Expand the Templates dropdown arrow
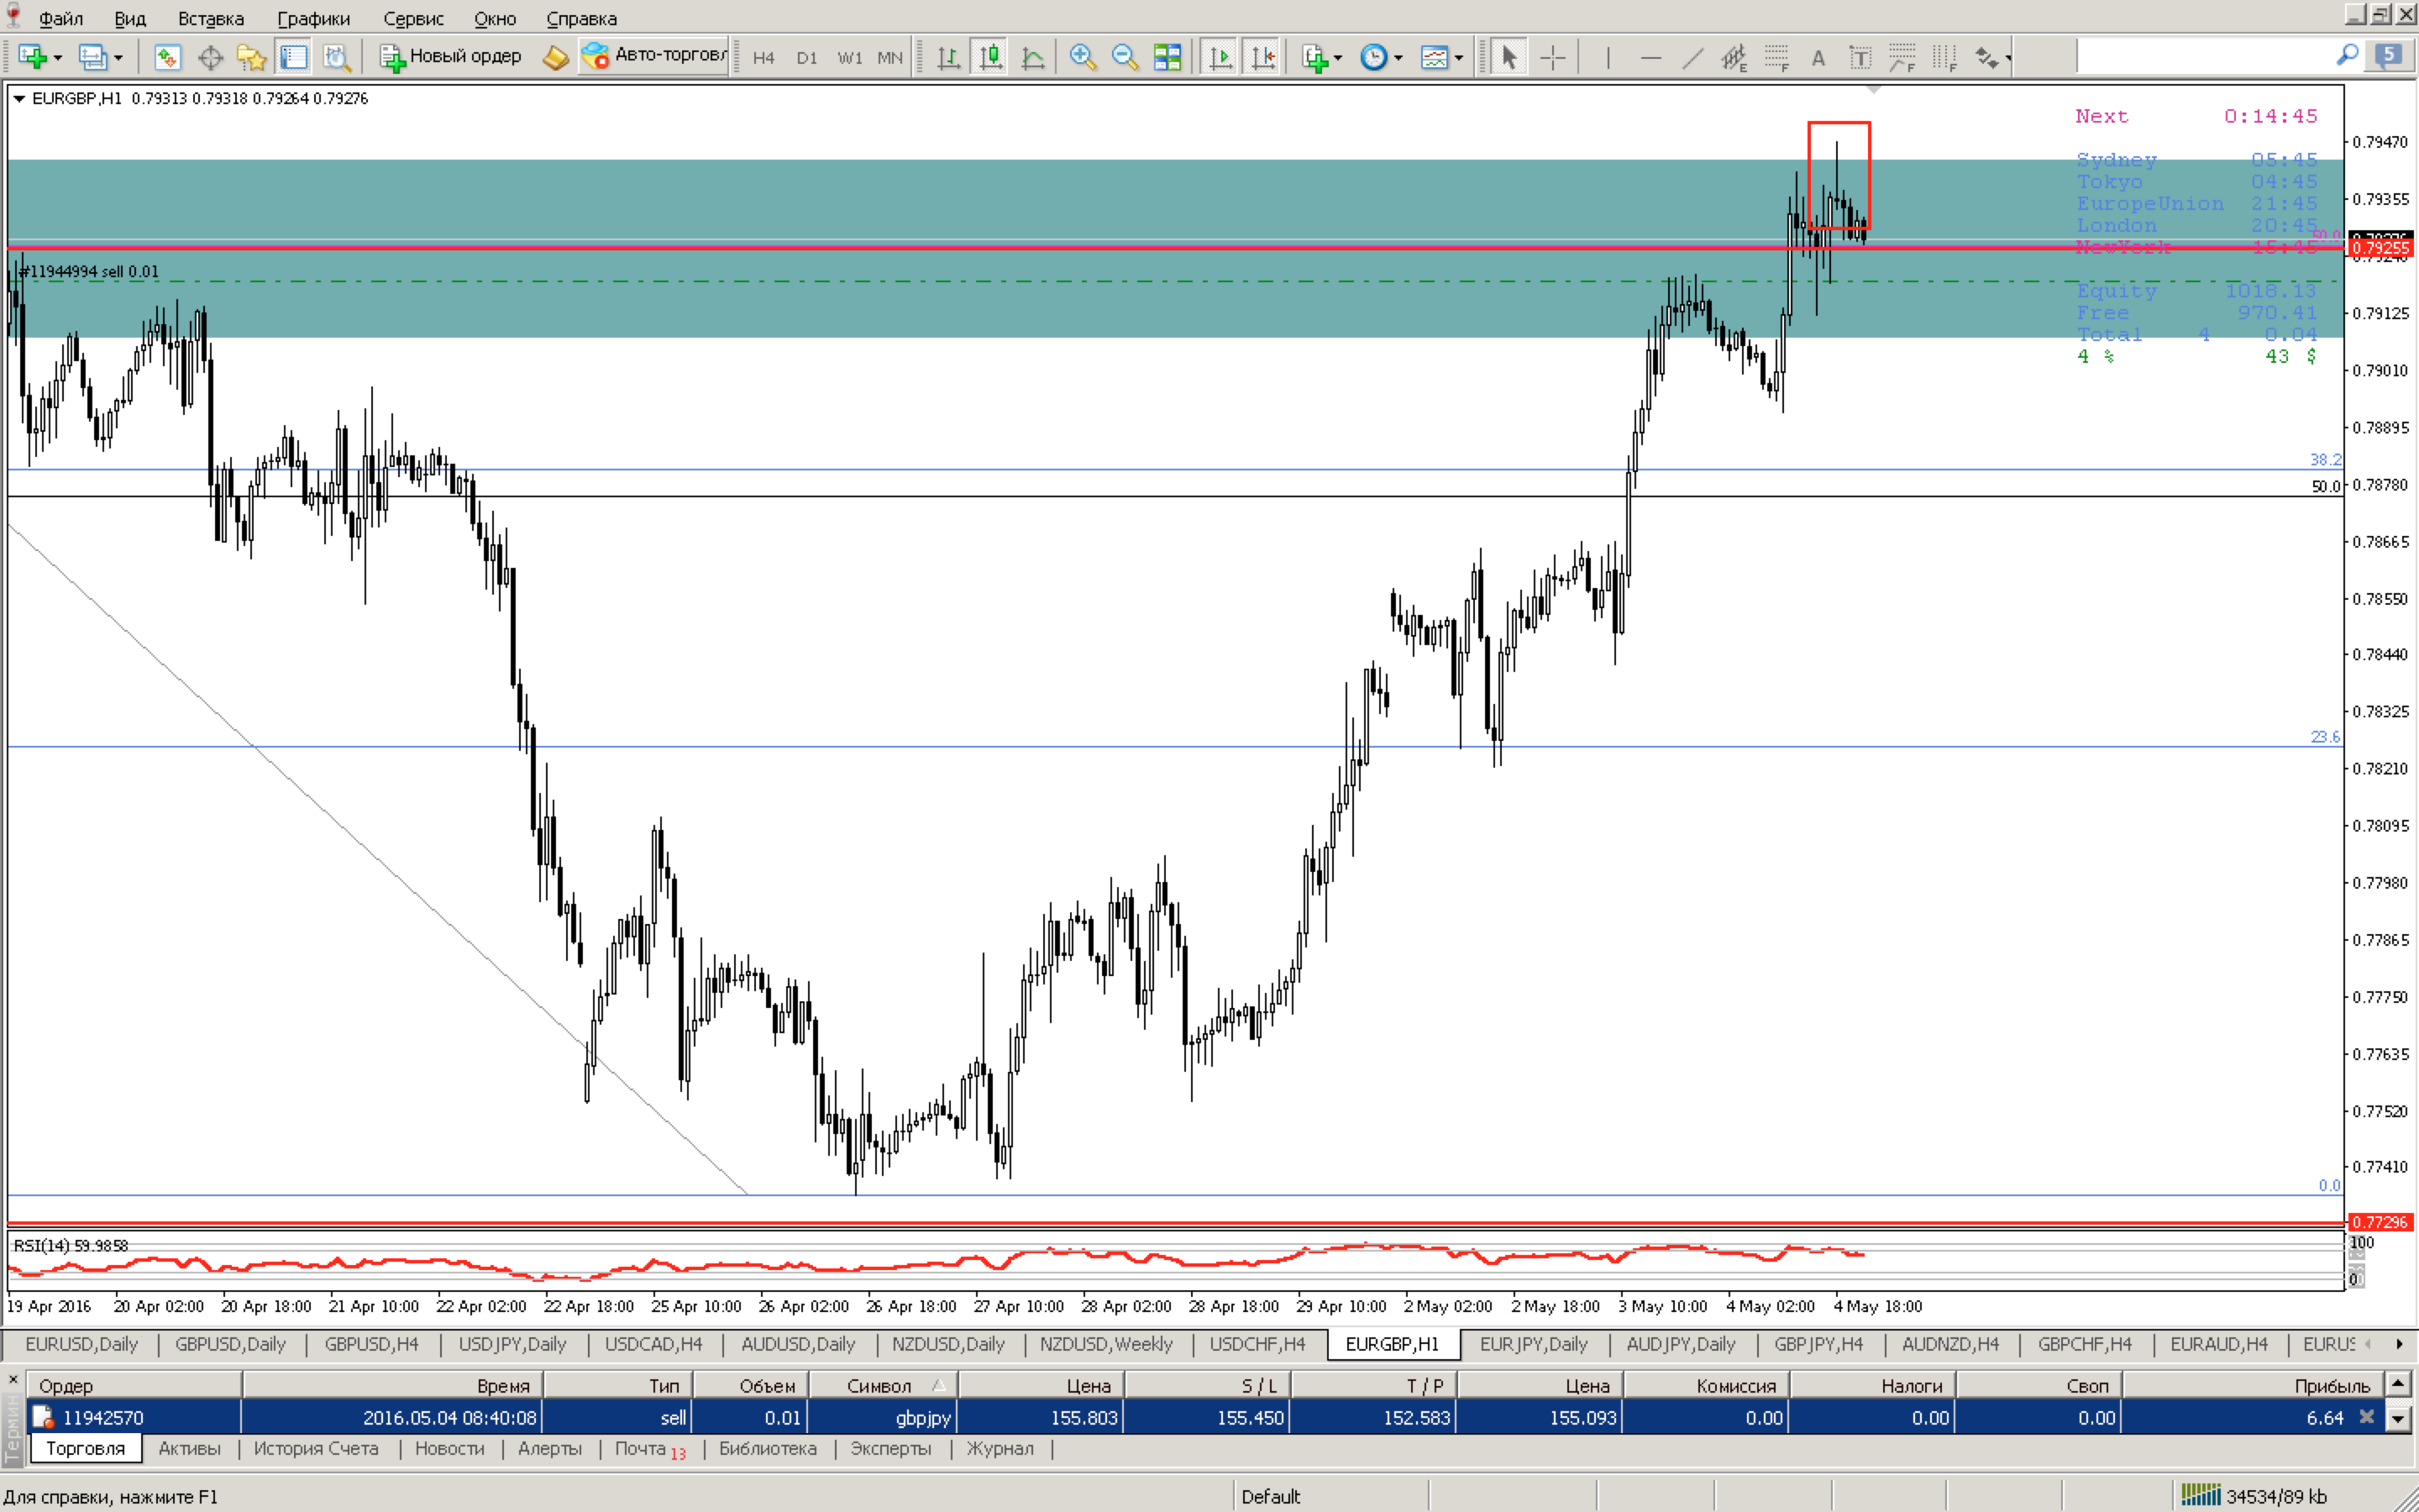The image size is (2419, 1512). pos(1458,58)
